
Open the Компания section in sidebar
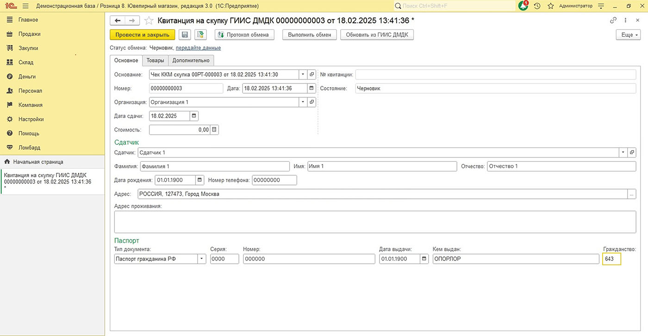click(52, 105)
